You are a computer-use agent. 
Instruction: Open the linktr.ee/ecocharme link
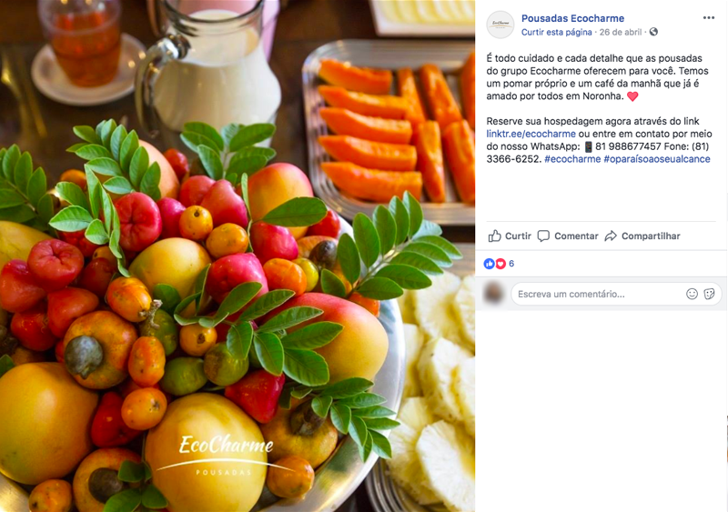[531, 134]
